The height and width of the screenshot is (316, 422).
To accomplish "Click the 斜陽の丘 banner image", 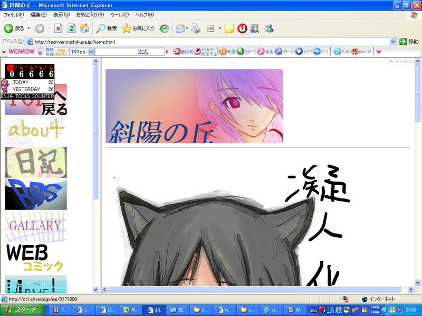I will point(194,106).
